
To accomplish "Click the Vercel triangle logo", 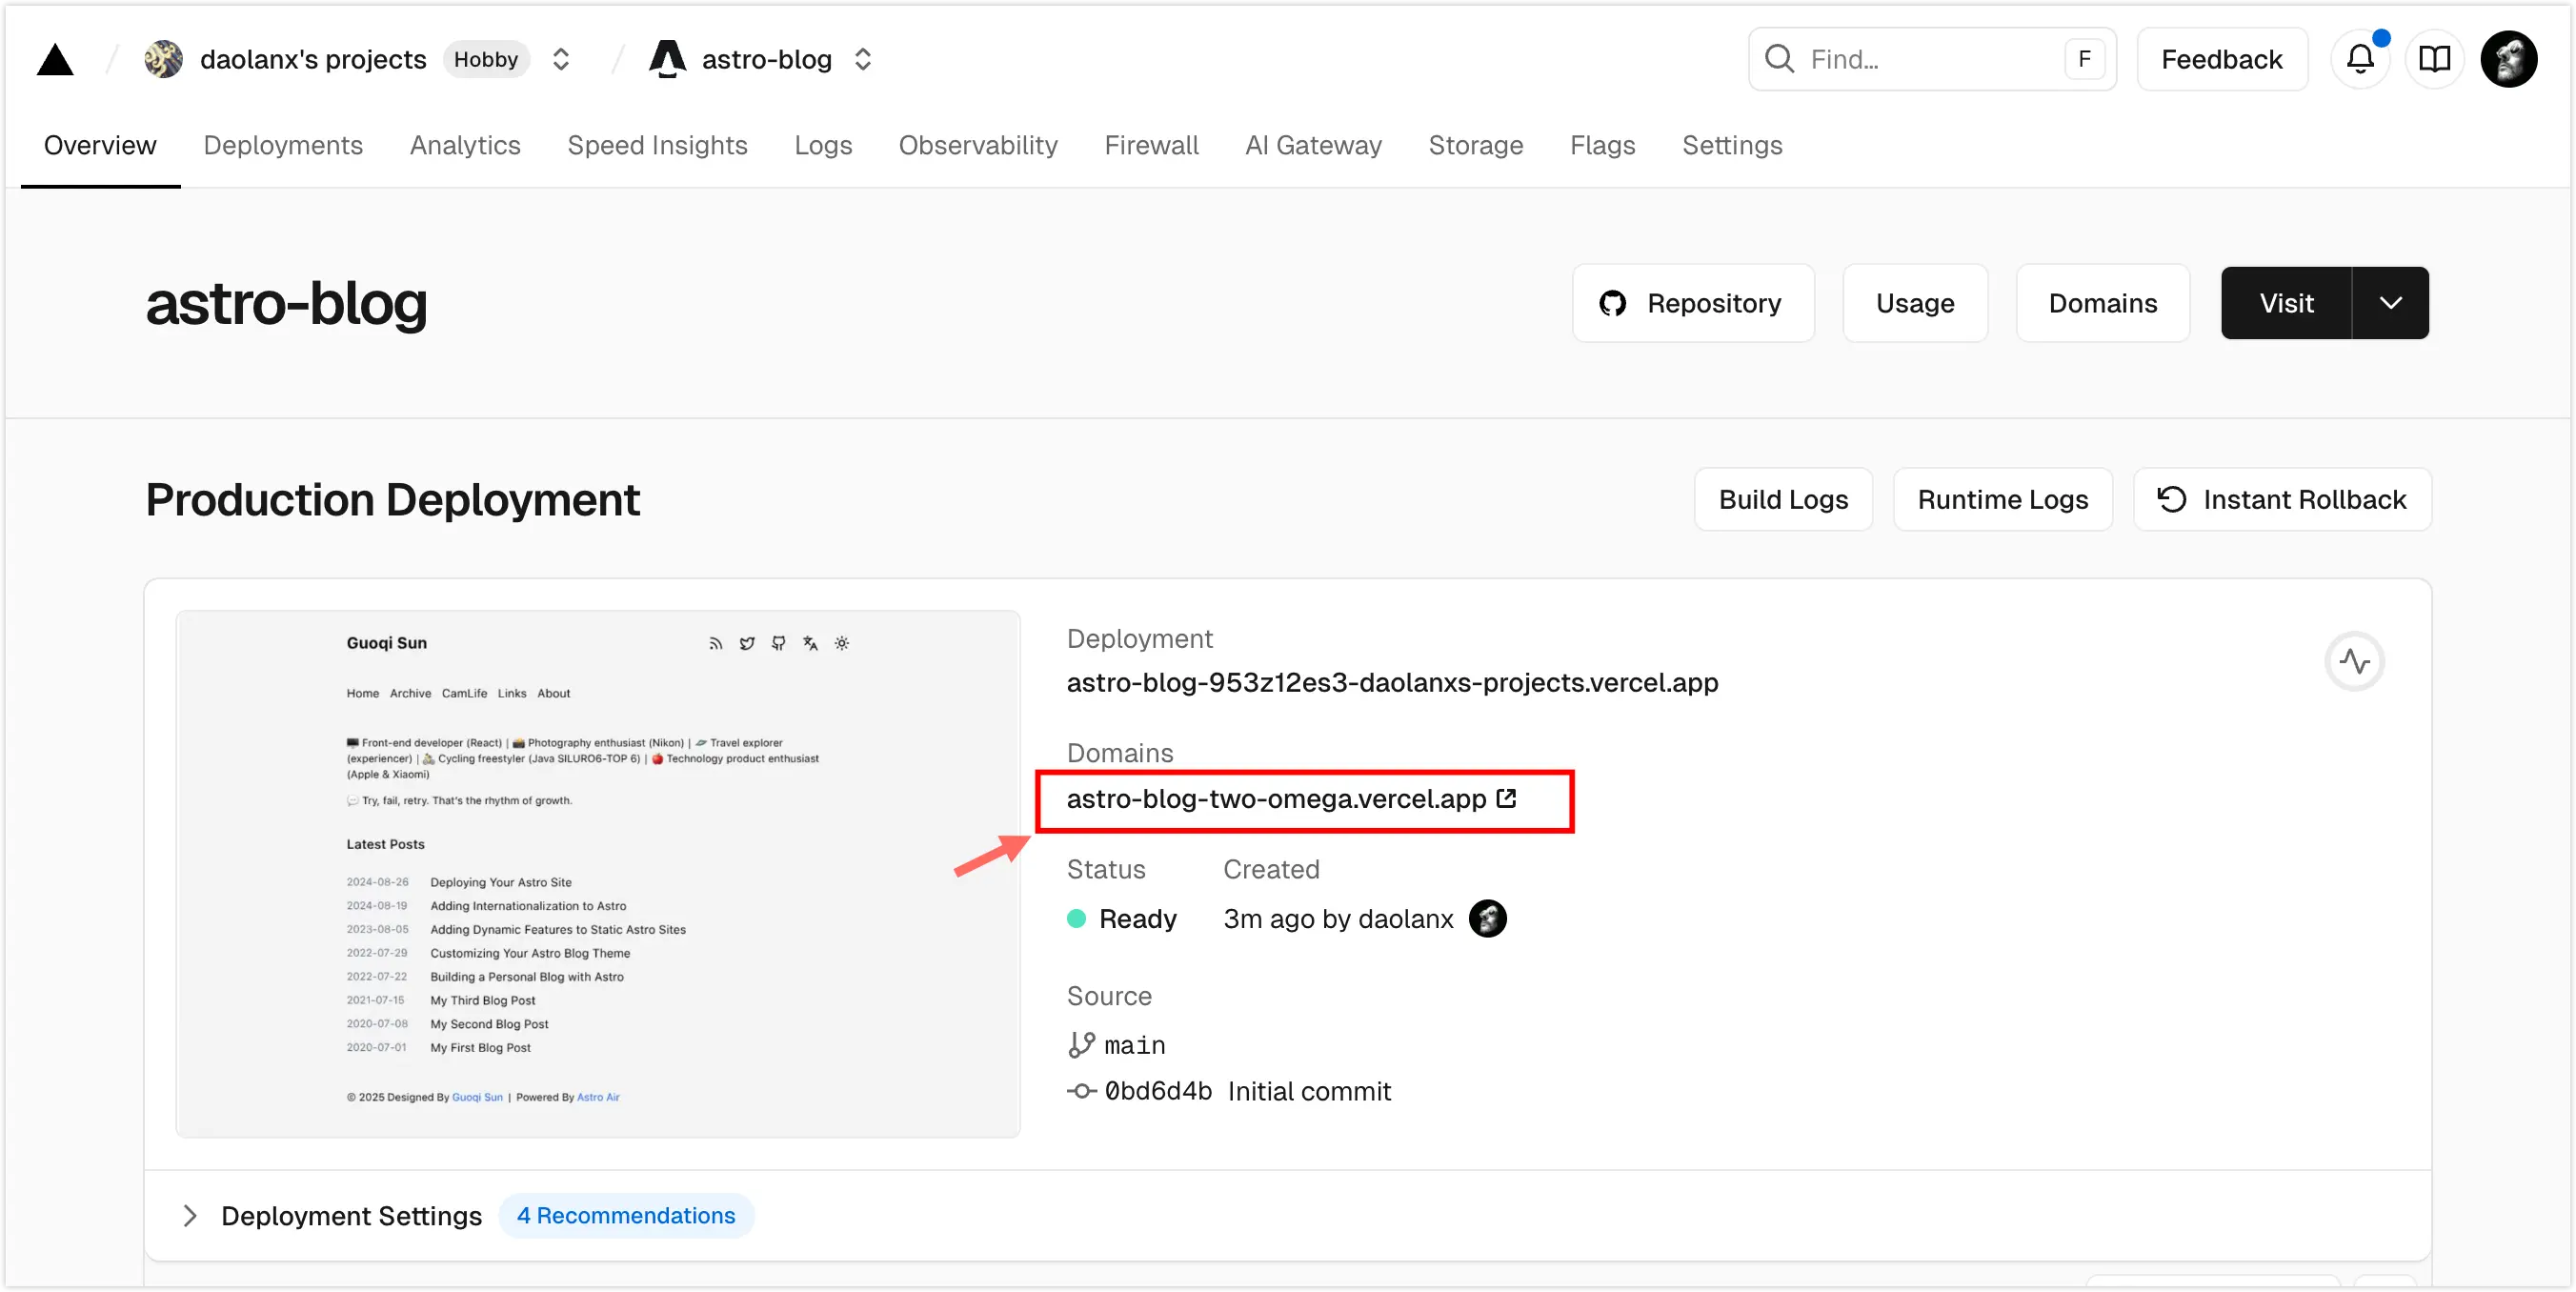I will pos(55,60).
